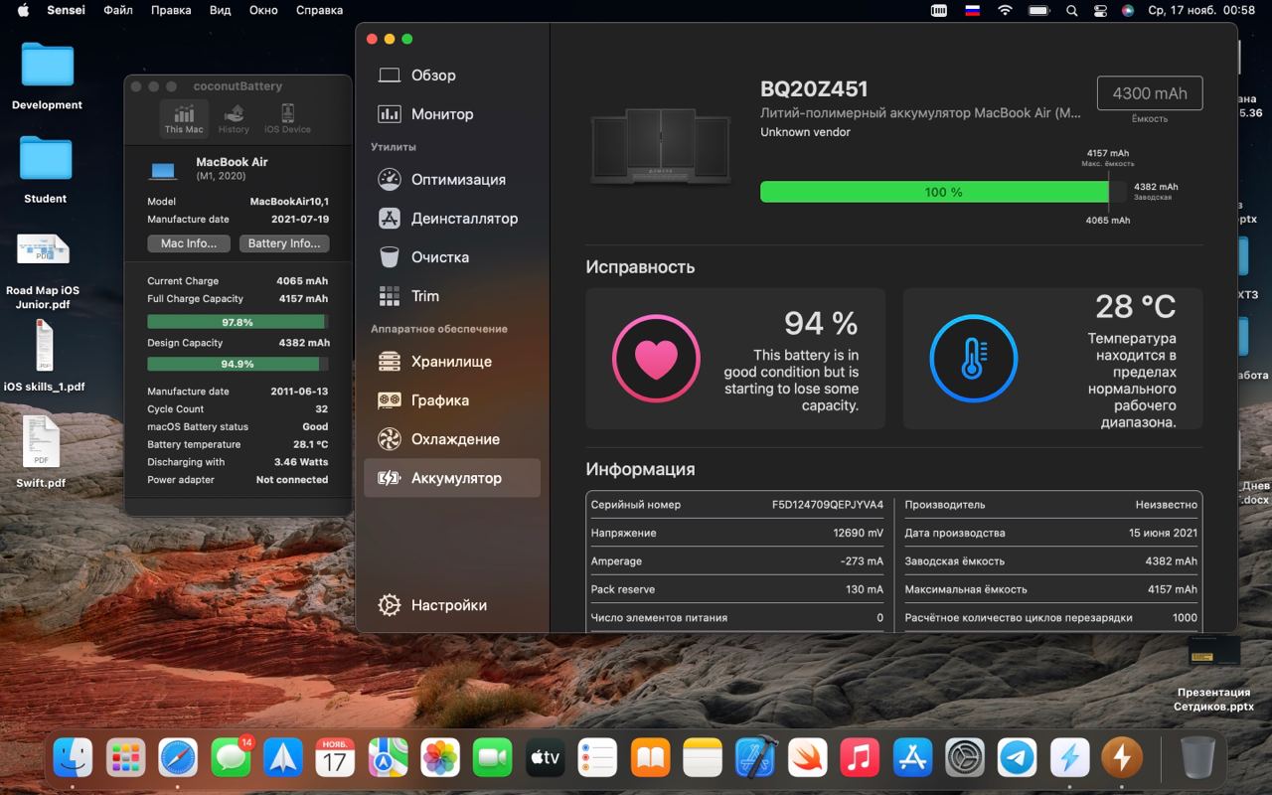
Task: Click the 97.8% charge bar in coconutBattery
Action: click(238, 322)
